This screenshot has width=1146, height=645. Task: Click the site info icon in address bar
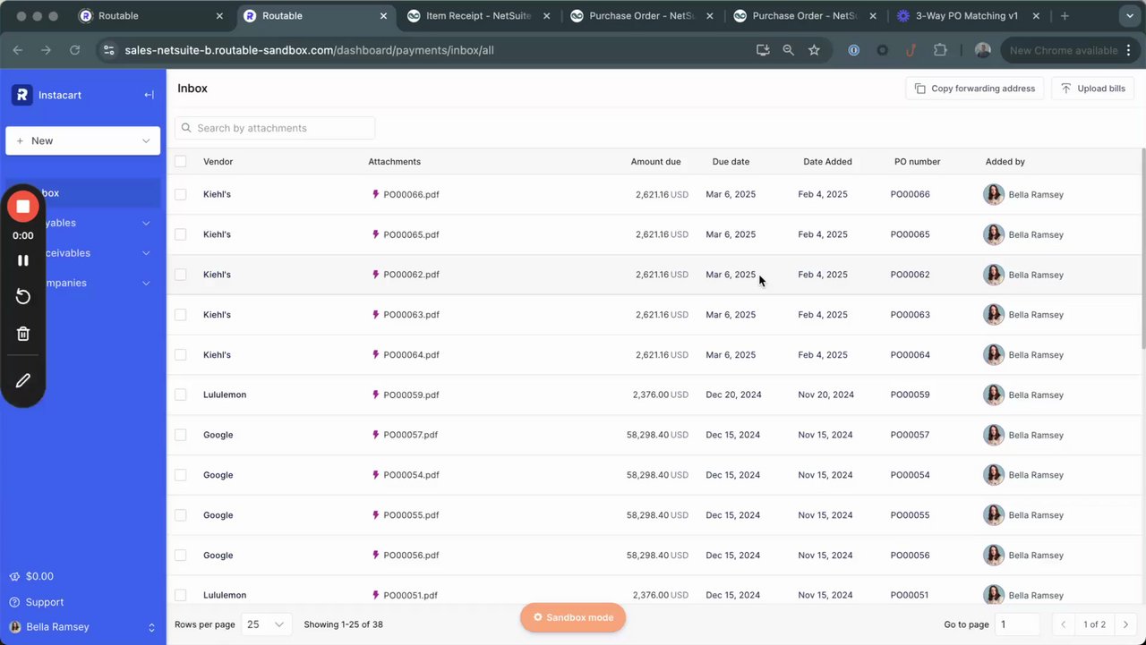pos(108,50)
